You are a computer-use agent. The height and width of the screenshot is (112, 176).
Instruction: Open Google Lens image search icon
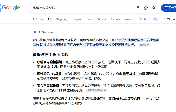coord(146,8)
